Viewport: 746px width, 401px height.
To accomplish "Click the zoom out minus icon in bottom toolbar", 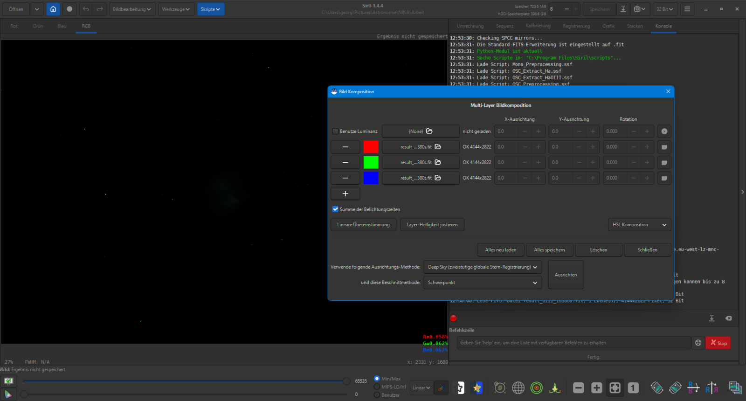I will coord(579,387).
